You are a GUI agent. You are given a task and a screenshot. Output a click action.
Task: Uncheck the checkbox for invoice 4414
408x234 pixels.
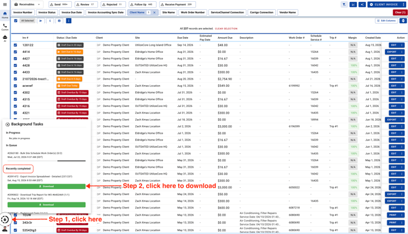tap(15, 52)
